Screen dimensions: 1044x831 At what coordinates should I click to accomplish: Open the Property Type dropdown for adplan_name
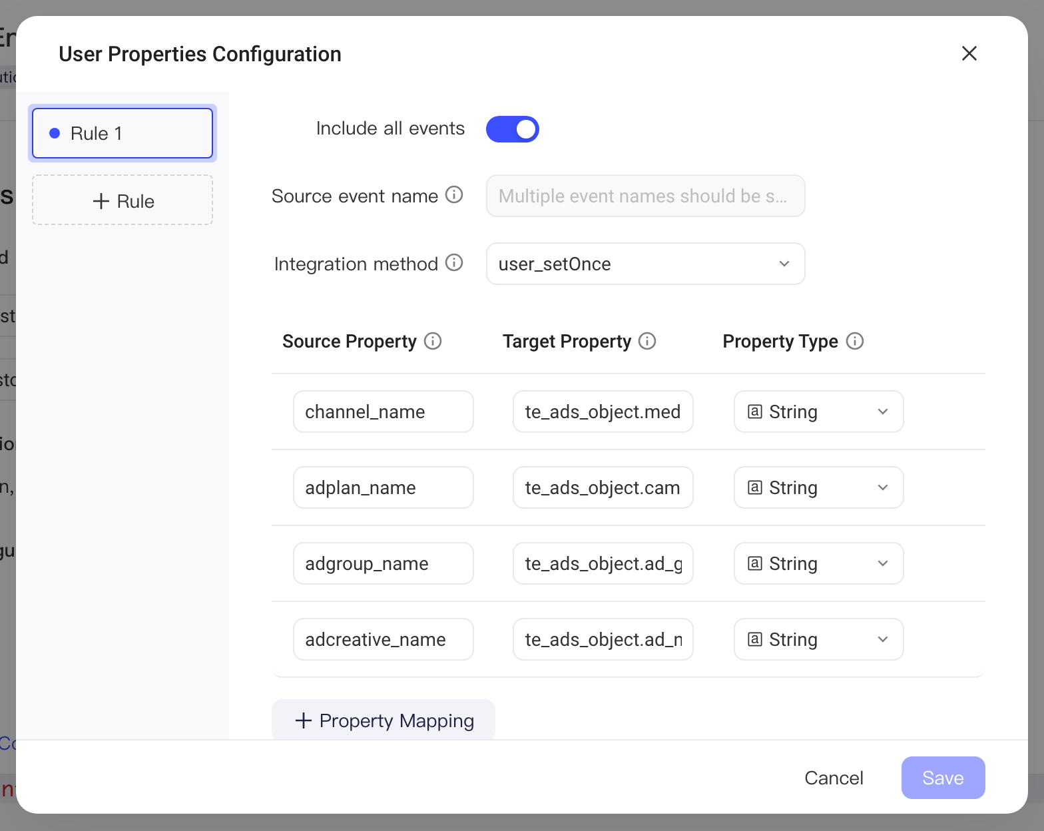[819, 487]
